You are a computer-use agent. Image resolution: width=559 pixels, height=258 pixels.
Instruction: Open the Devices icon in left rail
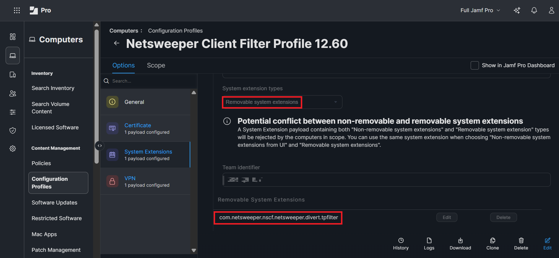[x=13, y=75]
